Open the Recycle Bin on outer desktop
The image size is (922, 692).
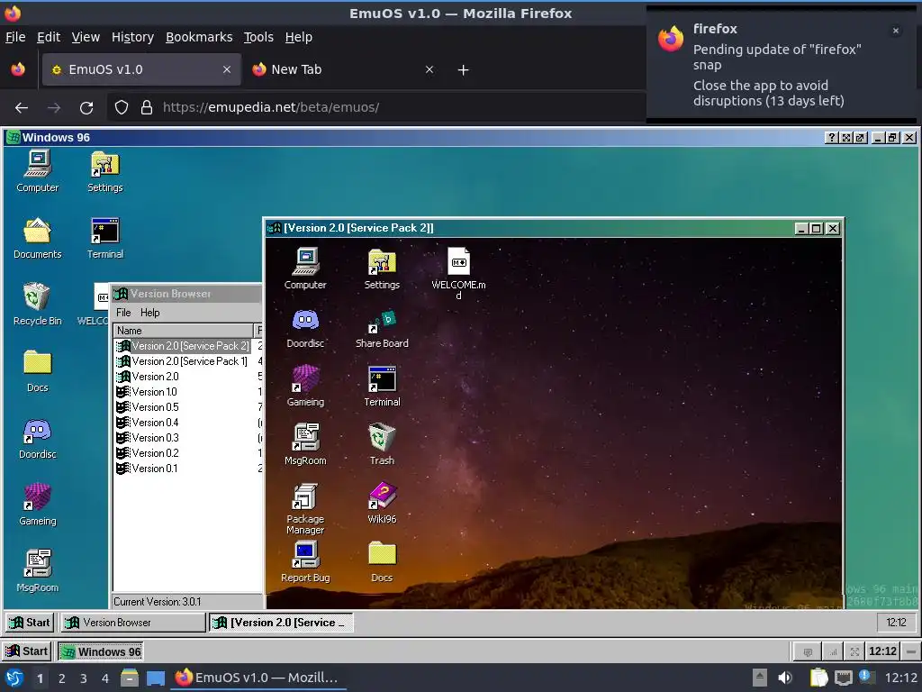(38, 304)
